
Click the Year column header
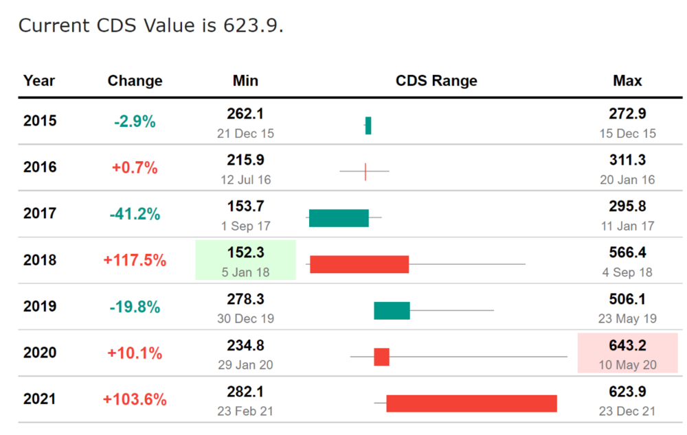pos(39,81)
